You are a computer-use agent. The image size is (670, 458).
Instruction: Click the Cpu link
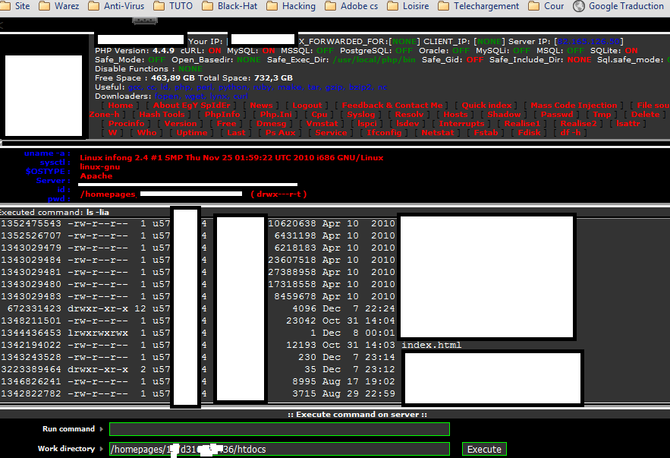pos(319,114)
